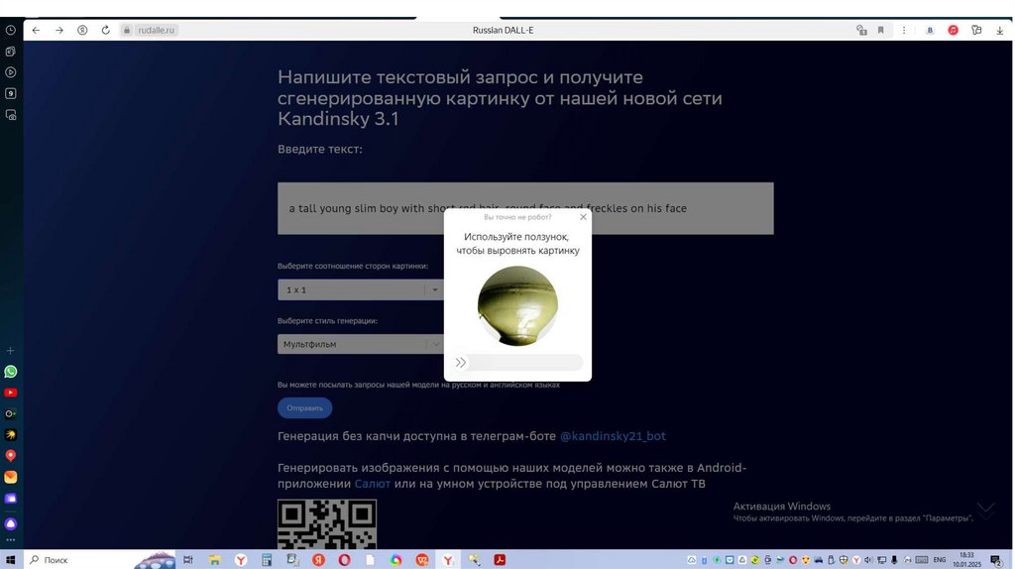Bookmark the page with the bookmark icon

click(881, 30)
